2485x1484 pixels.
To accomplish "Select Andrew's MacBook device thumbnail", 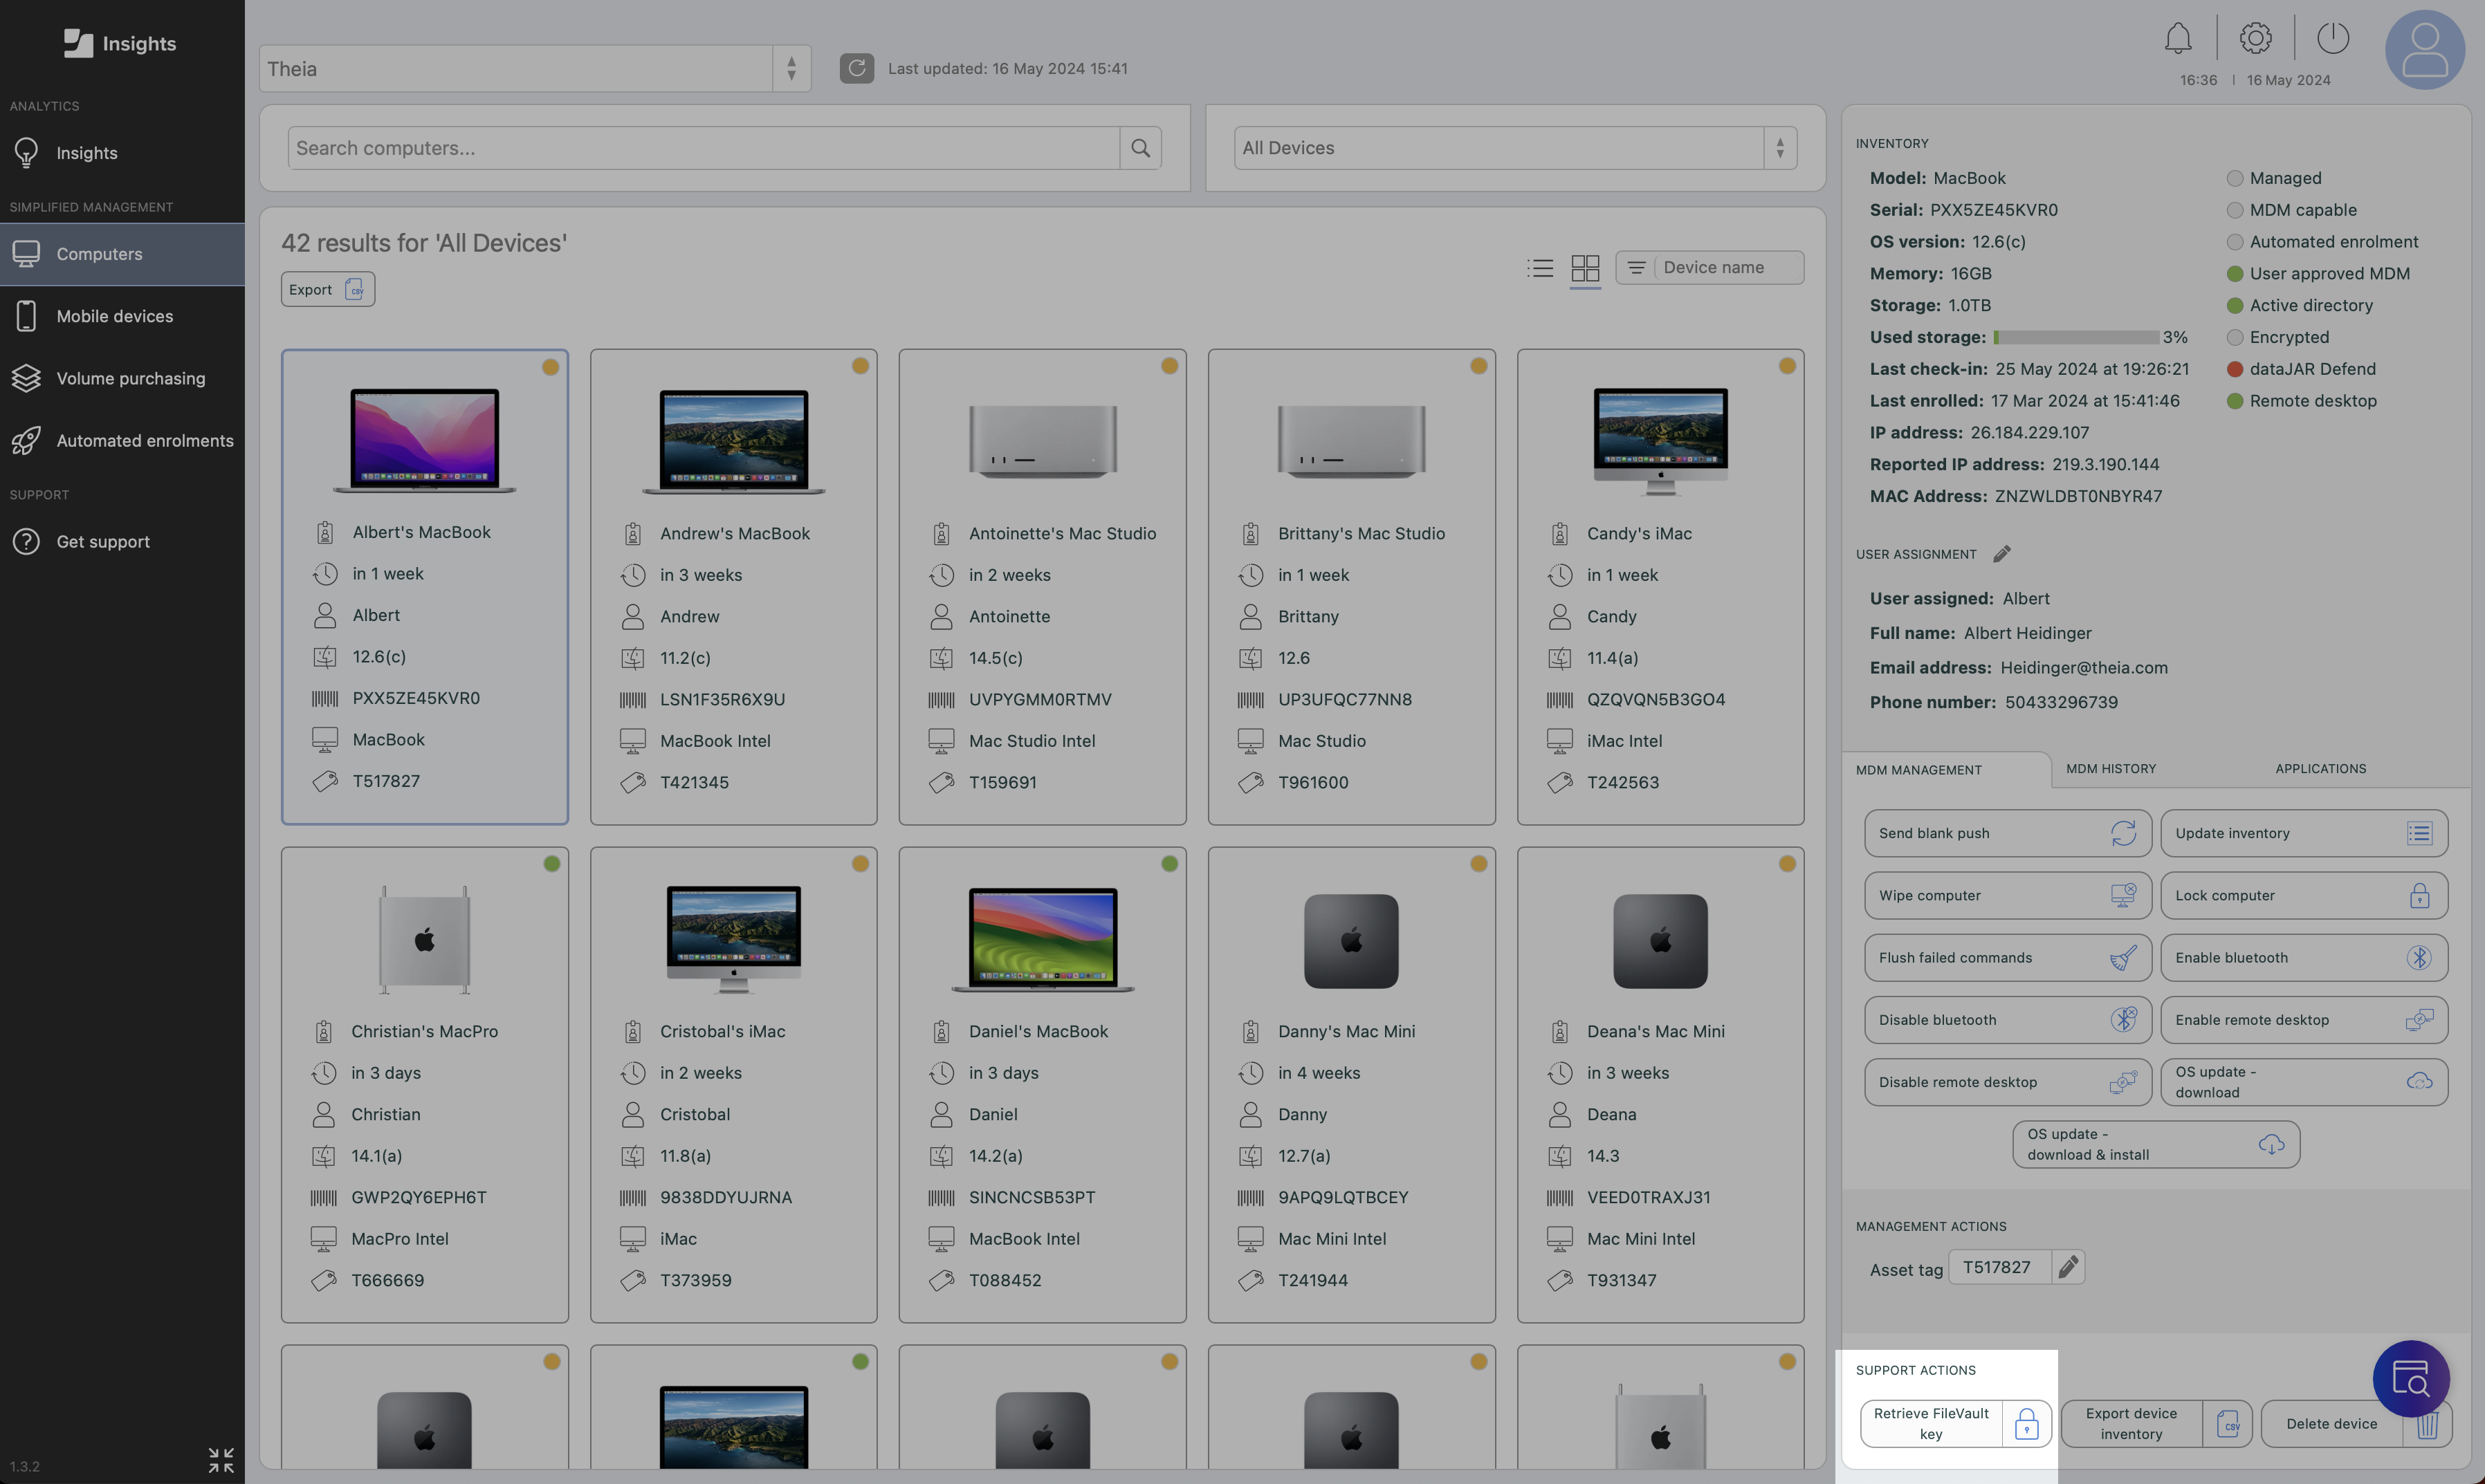I will (x=733, y=441).
